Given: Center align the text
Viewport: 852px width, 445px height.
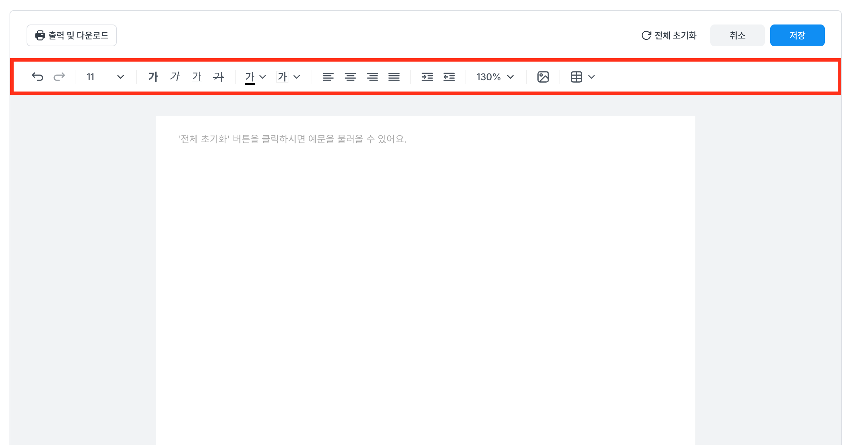Looking at the screenshot, I should pos(350,77).
